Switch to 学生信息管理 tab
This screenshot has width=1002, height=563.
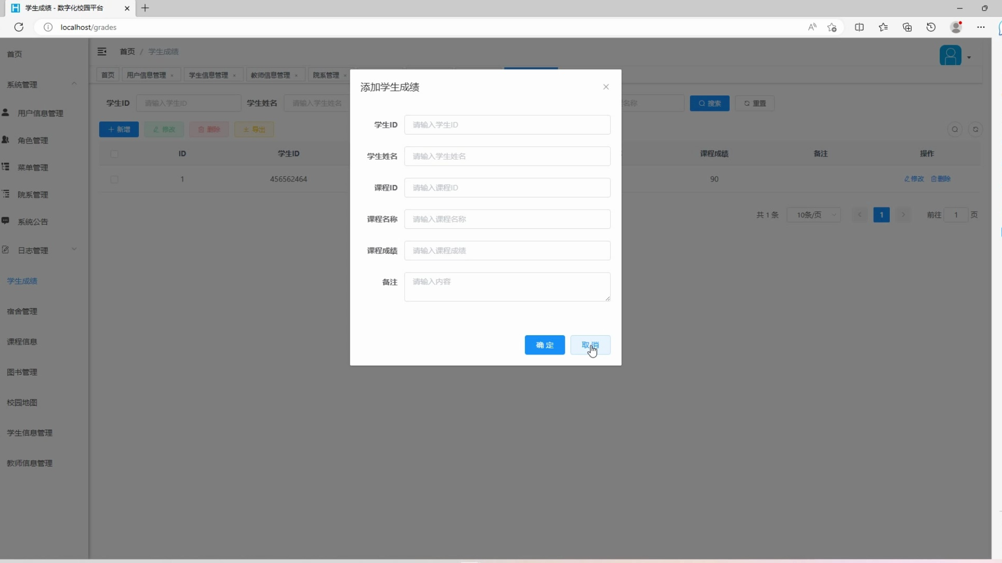tap(209, 75)
